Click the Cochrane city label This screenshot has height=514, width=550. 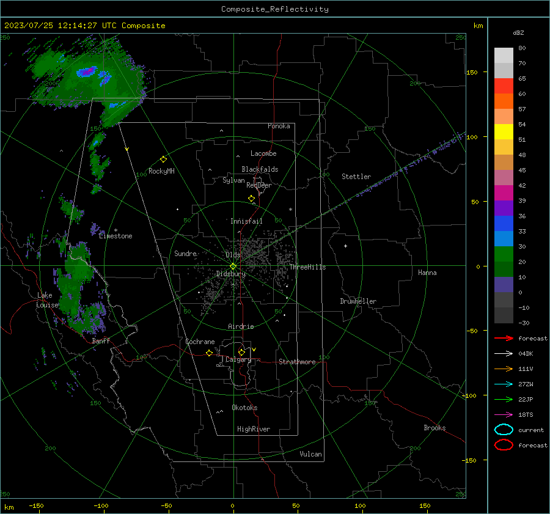coord(200,342)
